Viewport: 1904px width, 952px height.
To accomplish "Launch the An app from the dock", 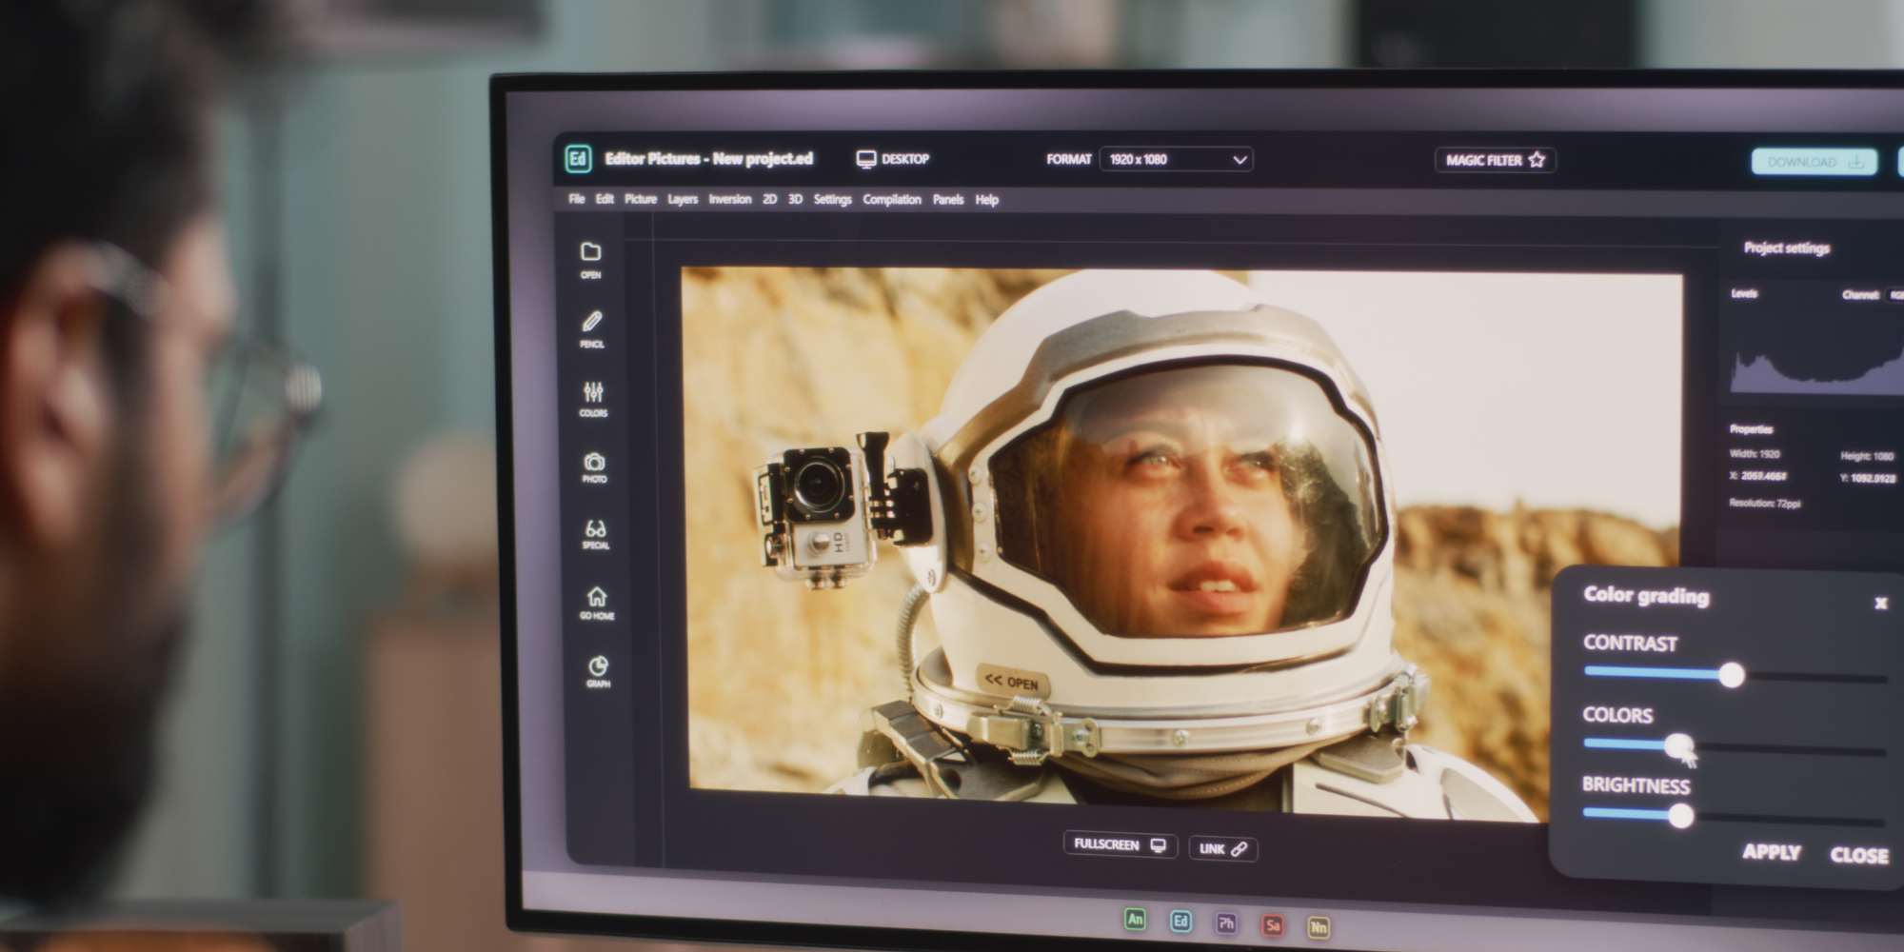I will point(1135,920).
